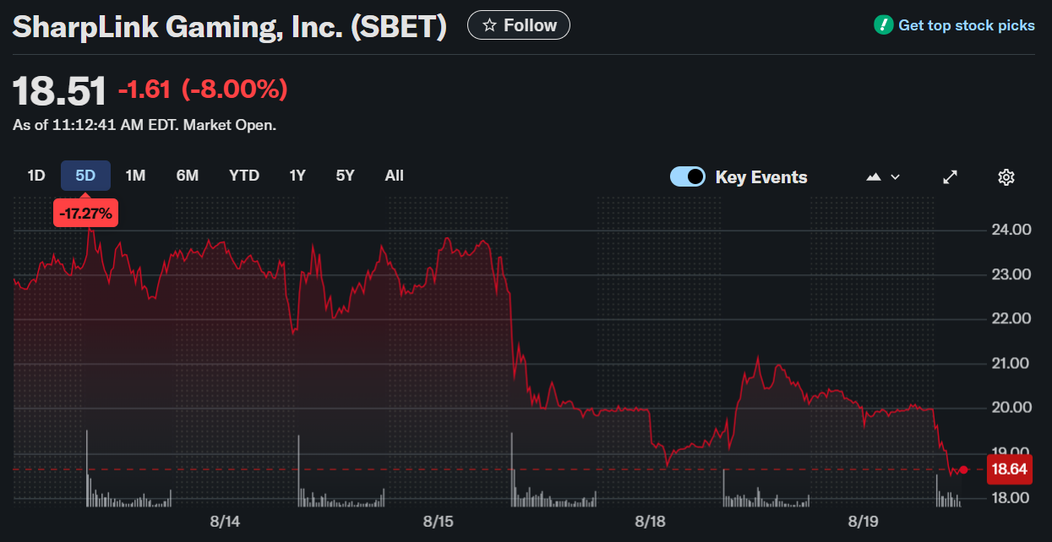Click the market open timestamp text

point(144,125)
